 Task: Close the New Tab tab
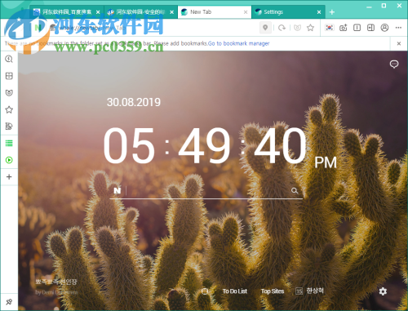246,12
